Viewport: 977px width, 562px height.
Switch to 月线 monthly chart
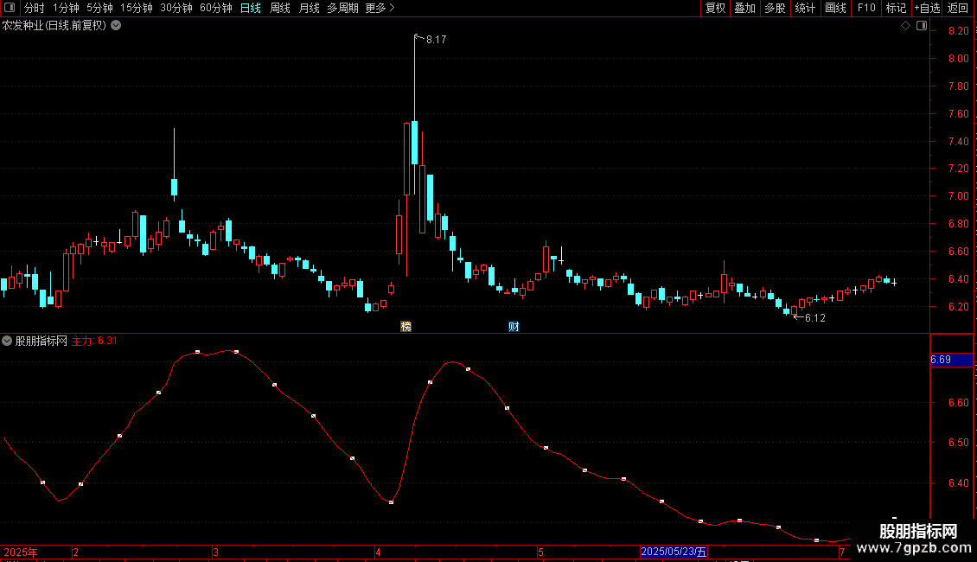point(309,8)
